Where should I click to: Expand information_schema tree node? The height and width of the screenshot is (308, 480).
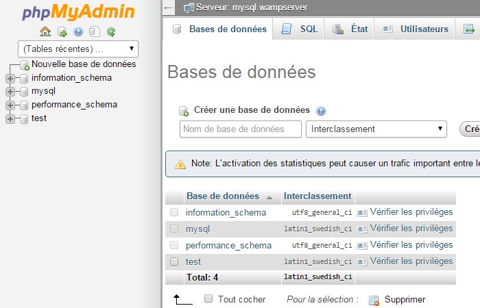coord(10,79)
